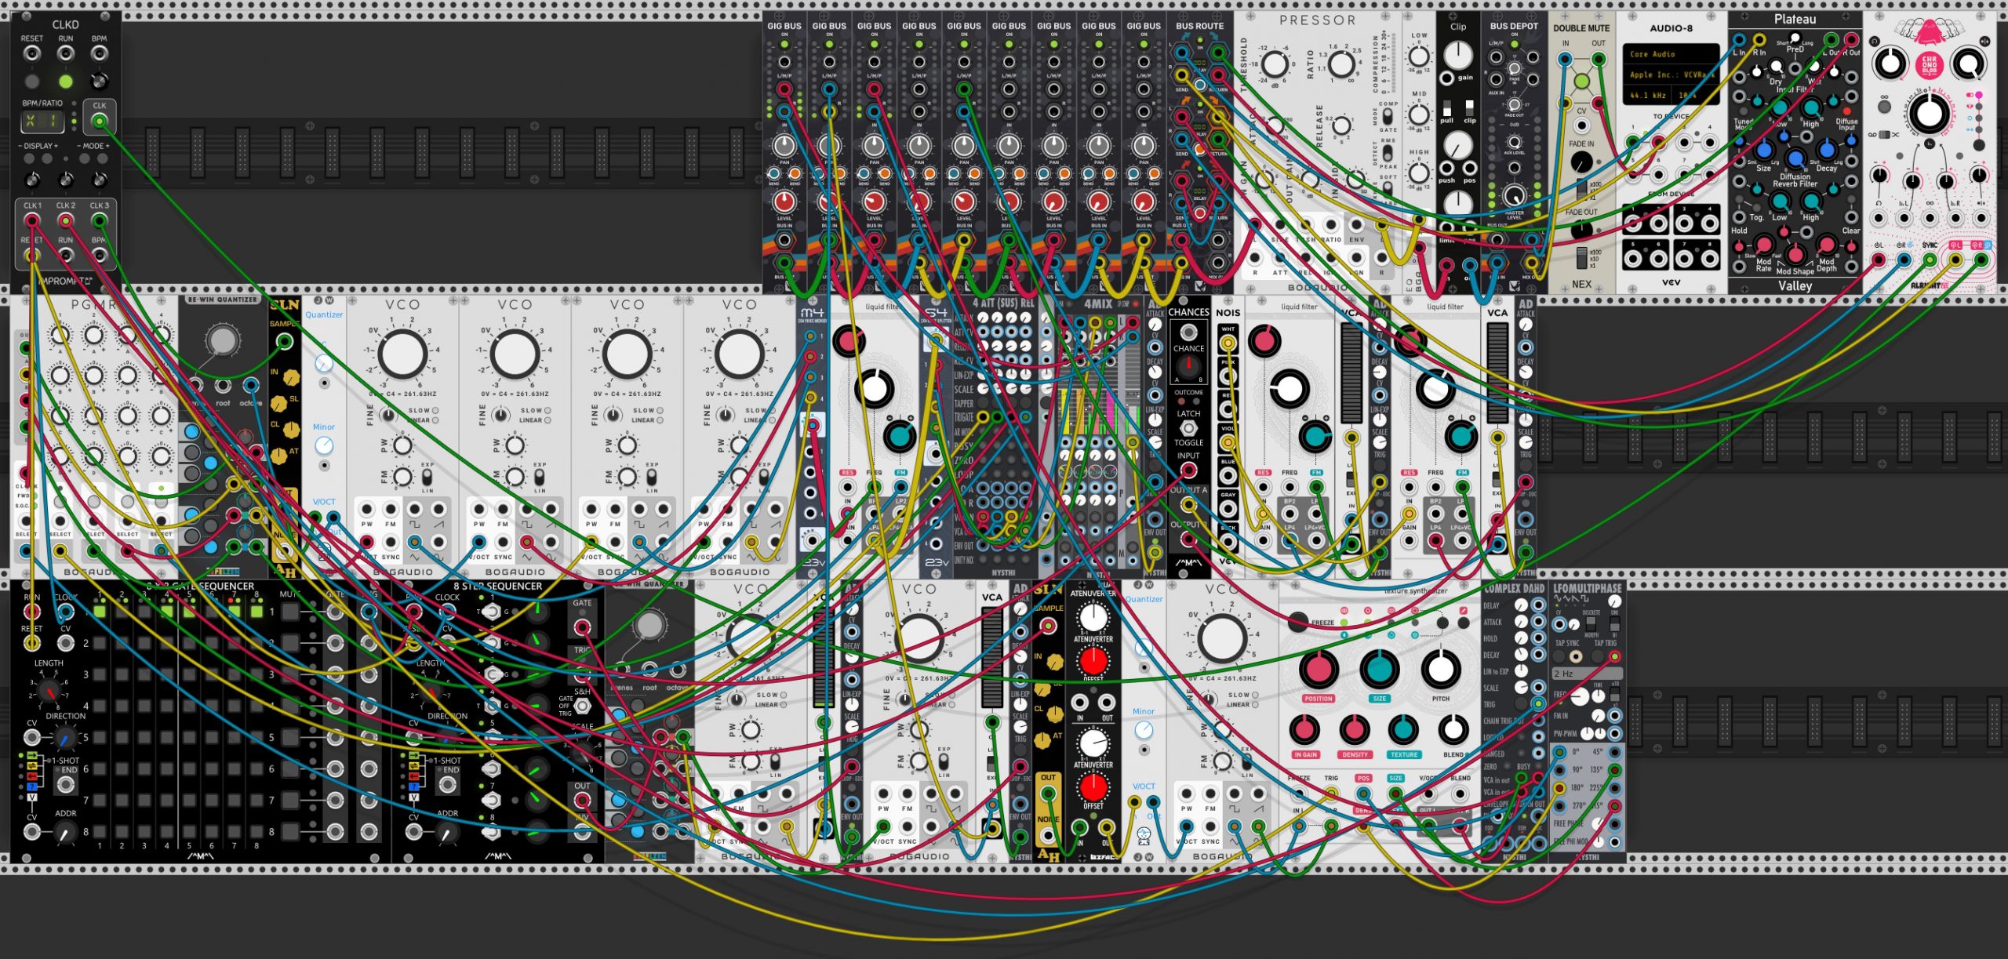The height and width of the screenshot is (959, 2008).
Task: Toggle Bus Depot ON button
Action: (x=1515, y=45)
